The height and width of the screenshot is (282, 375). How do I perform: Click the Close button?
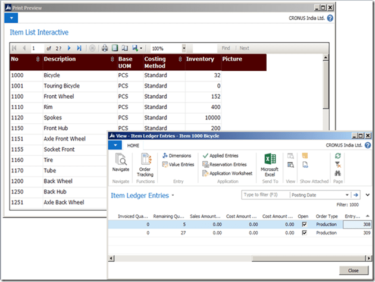click(x=353, y=270)
